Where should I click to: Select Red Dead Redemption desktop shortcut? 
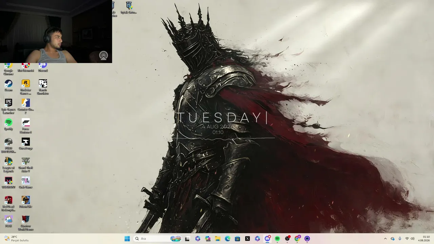point(8,204)
